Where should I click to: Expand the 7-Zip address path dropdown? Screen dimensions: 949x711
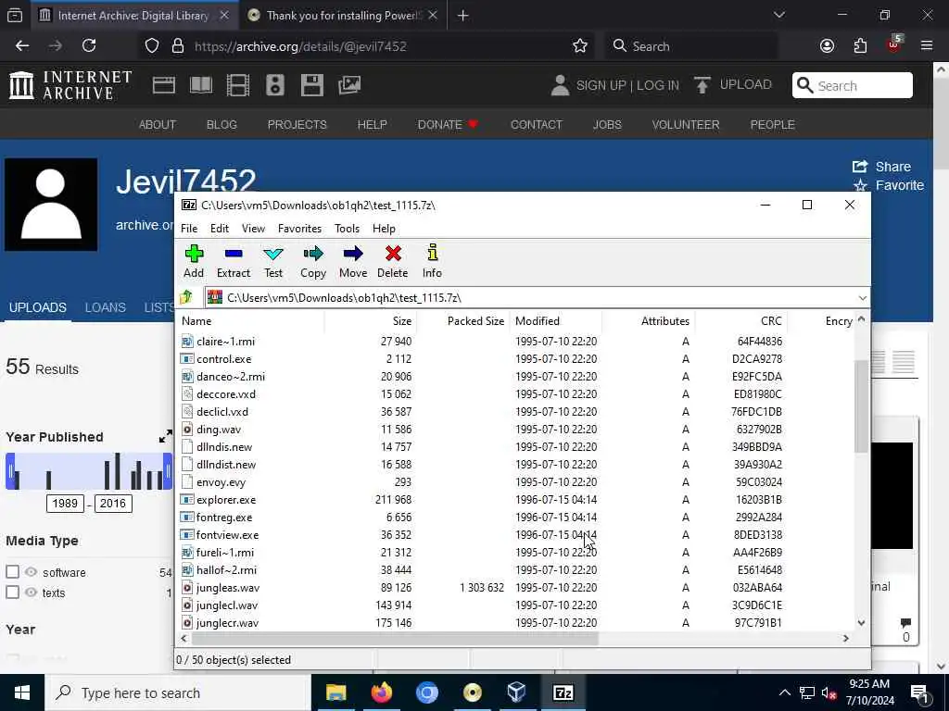(862, 297)
